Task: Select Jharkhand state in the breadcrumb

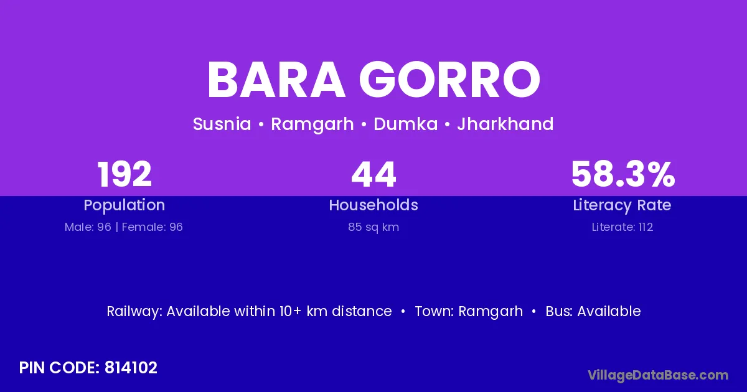Action: (x=505, y=124)
